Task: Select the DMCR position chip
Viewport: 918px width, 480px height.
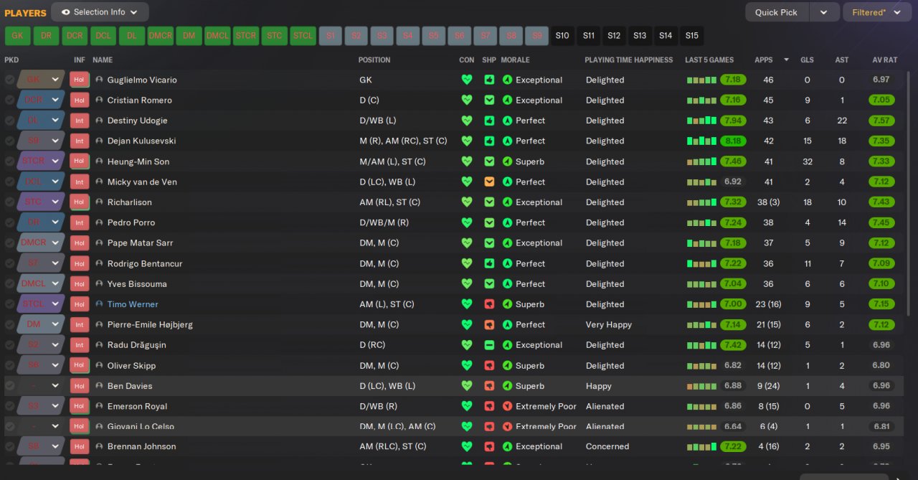Action: (160, 36)
